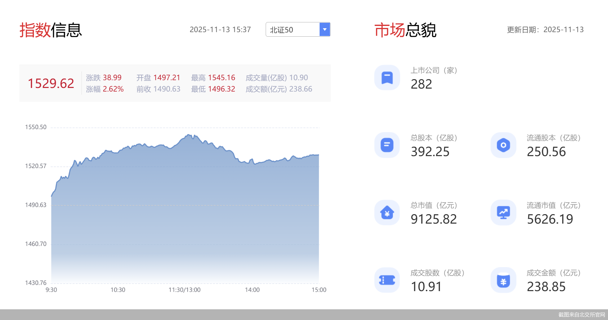Click the 成交股数 ticket icon

click(x=387, y=280)
